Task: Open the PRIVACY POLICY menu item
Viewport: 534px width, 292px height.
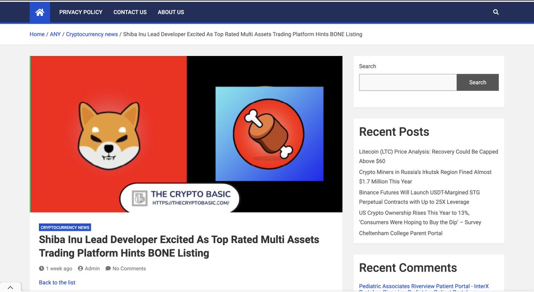Action: 81,12
